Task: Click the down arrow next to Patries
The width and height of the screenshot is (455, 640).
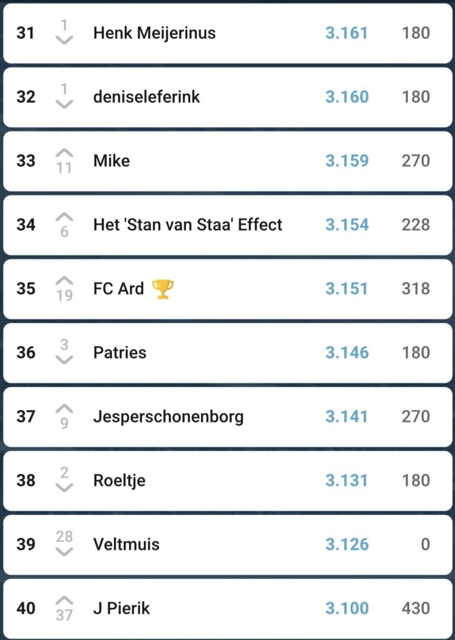Action: pyautogui.click(x=64, y=360)
